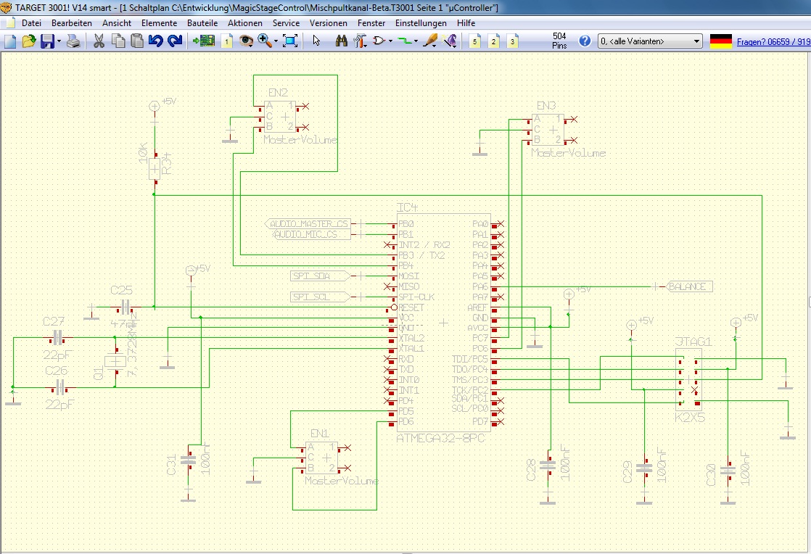Paste with the clipboard icon
The height and width of the screenshot is (554, 811).
pyautogui.click(x=137, y=41)
